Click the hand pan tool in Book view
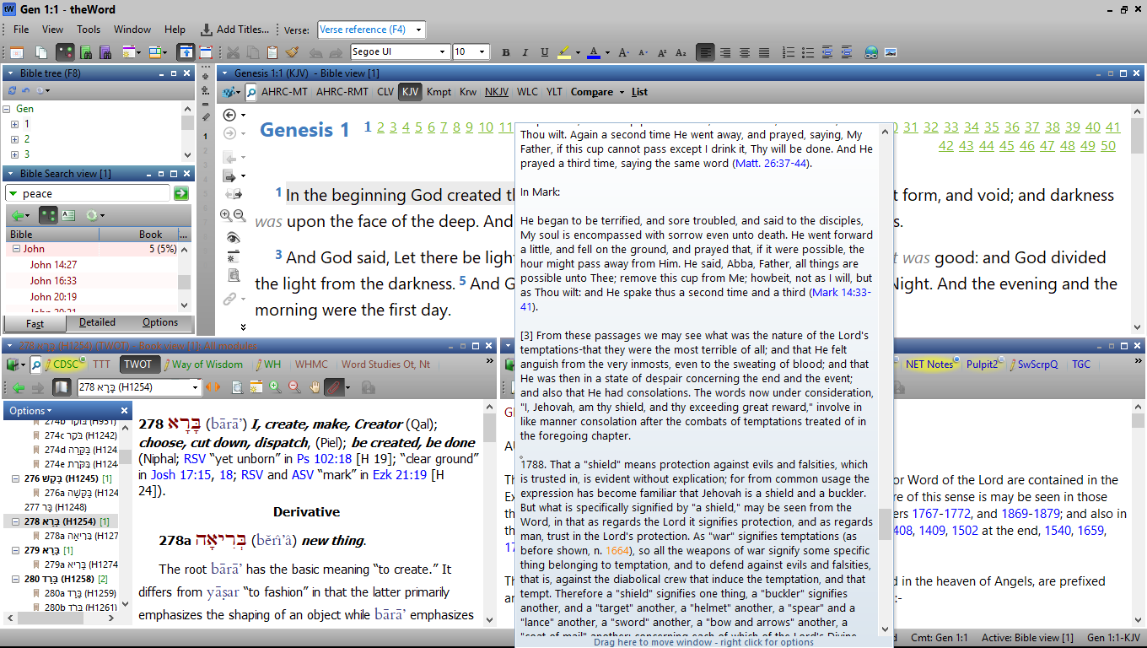Screen dimensions: 1147x648 pos(315,387)
